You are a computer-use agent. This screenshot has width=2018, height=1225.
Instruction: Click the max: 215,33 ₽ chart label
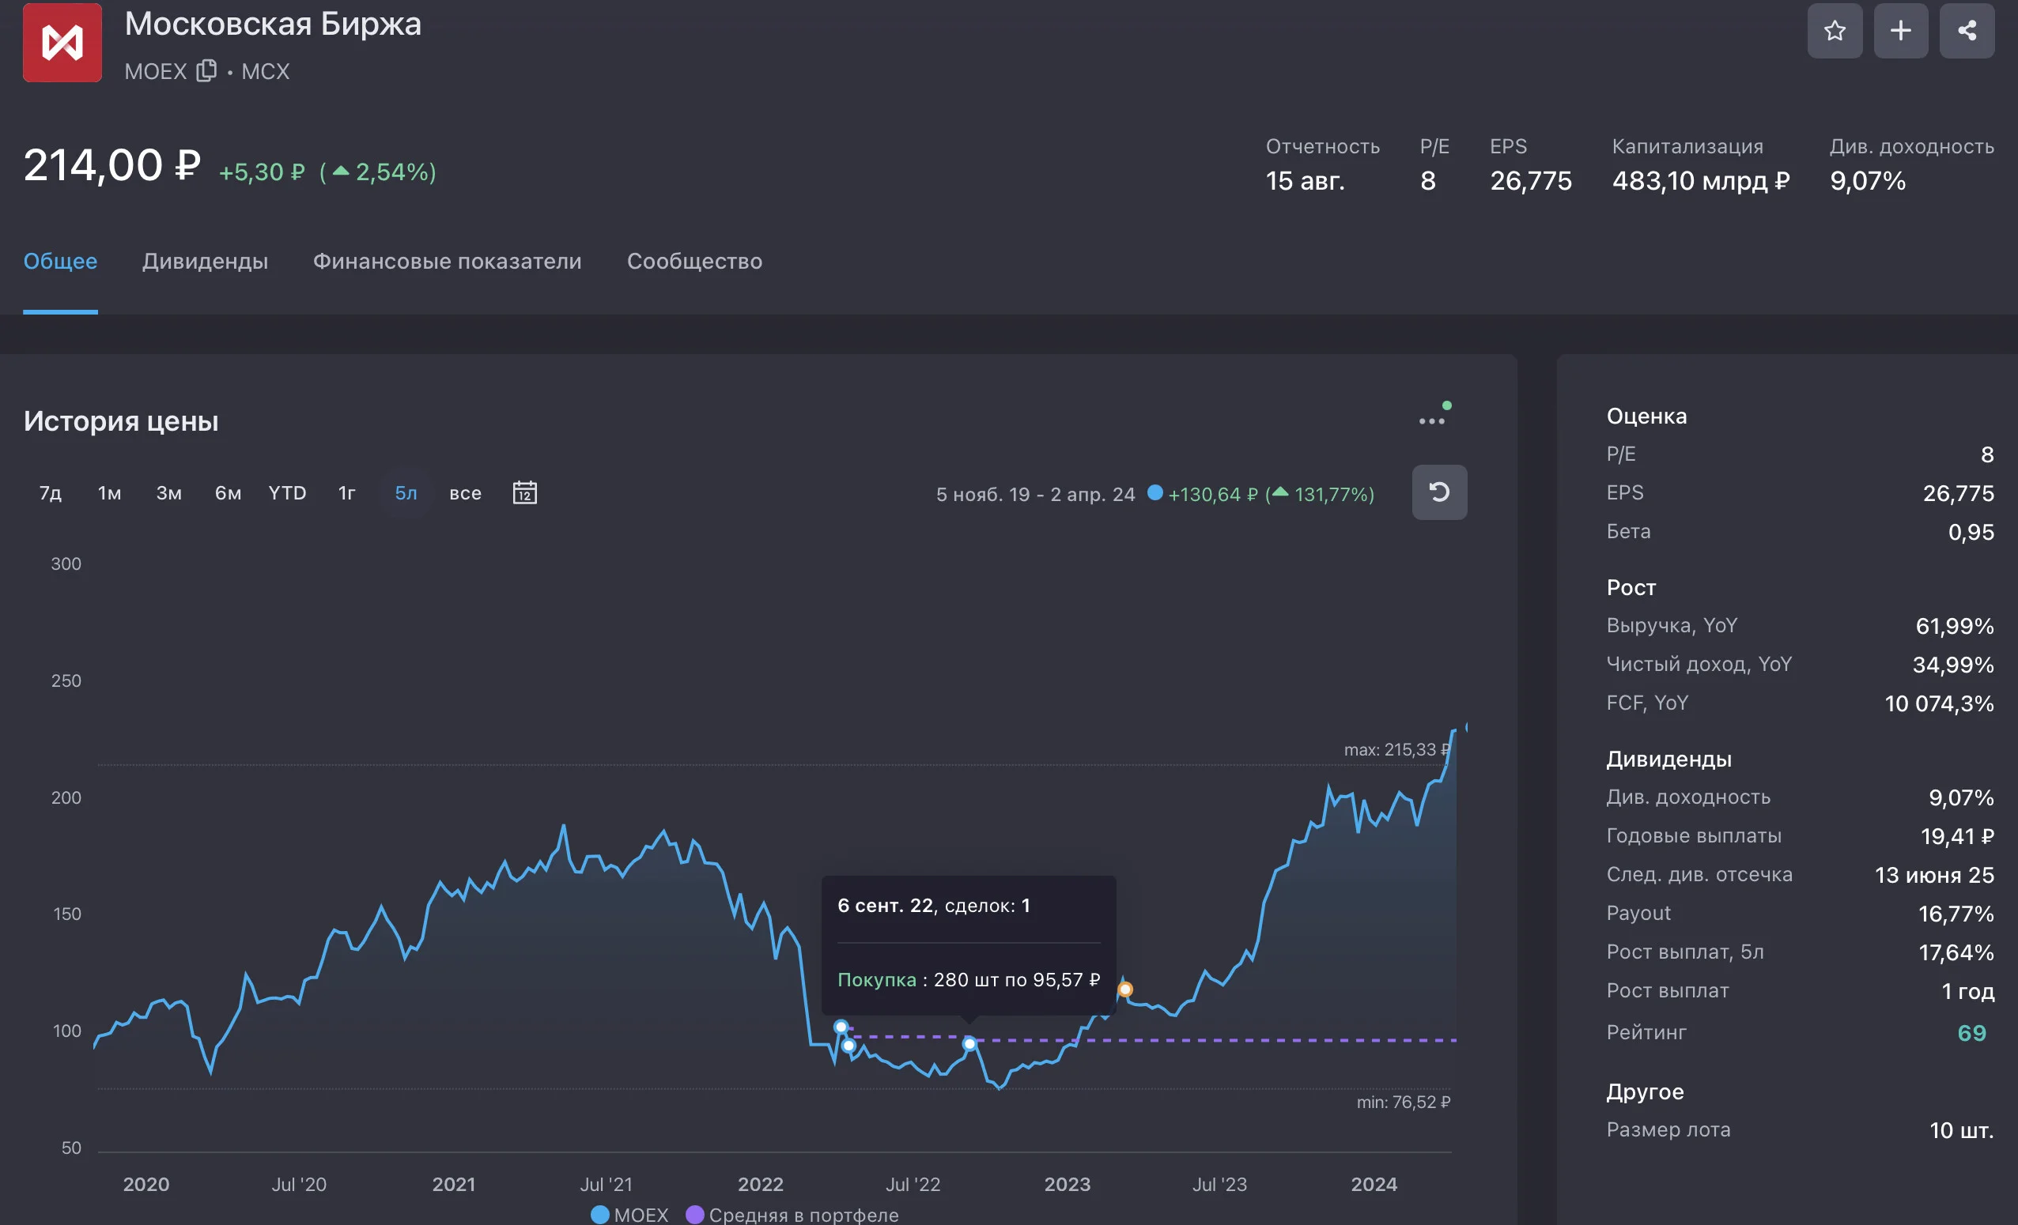pos(1397,749)
